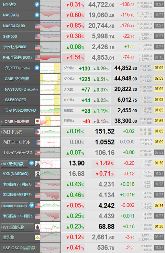Open the S&P GSCI商品指数 link
Screen dimensions: 165x253
(x=19, y=248)
